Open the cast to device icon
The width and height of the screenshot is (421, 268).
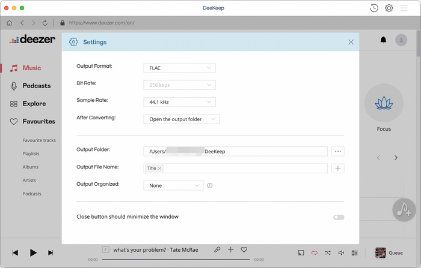(x=301, y=253)
